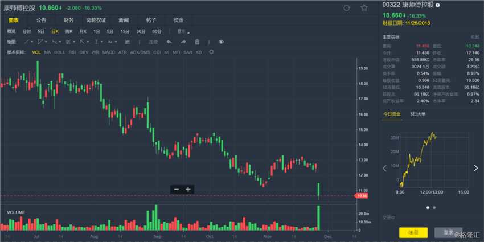Go to the previous chart with left arrow
484x242 pixels.
tap(384, 168)
